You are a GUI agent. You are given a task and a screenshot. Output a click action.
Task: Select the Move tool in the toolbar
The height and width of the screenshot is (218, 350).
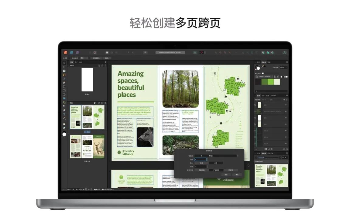click(x=64, y=63)
